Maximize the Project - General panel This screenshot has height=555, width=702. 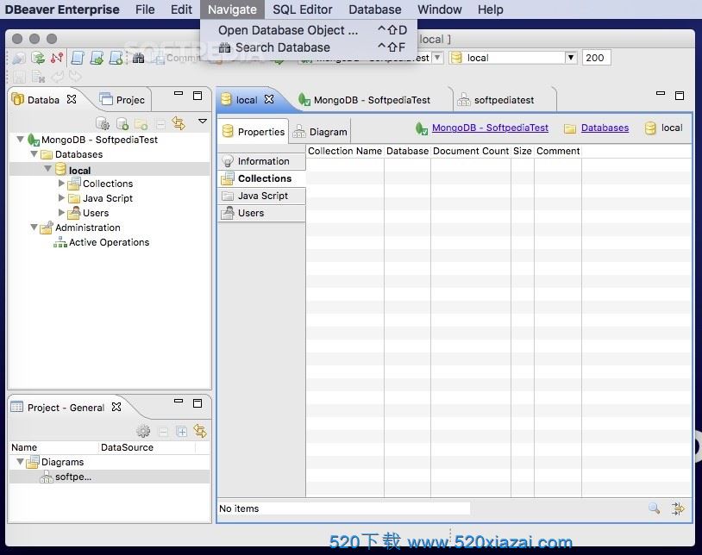pyautogui.click(x=197, y=403)
